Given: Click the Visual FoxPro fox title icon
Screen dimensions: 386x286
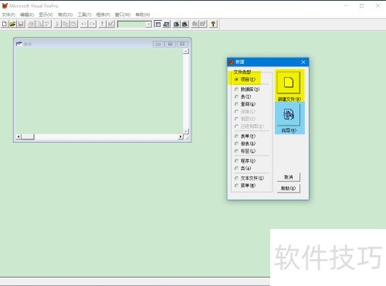Looking at the screenshot, I should point(5,5).
